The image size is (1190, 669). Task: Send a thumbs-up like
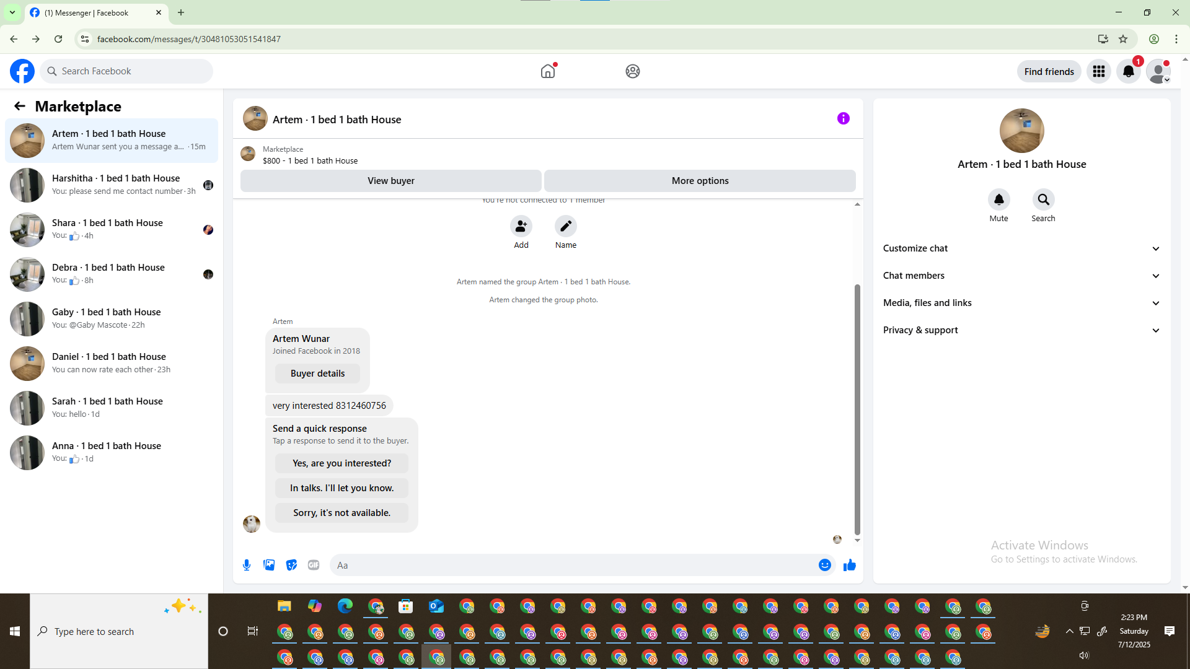849,565
